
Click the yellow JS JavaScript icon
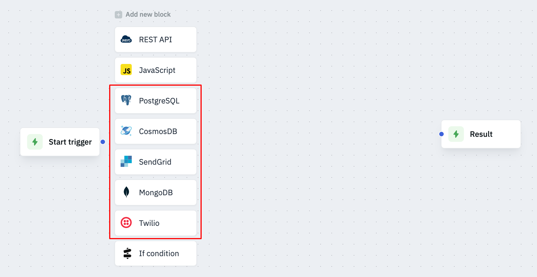126,70
